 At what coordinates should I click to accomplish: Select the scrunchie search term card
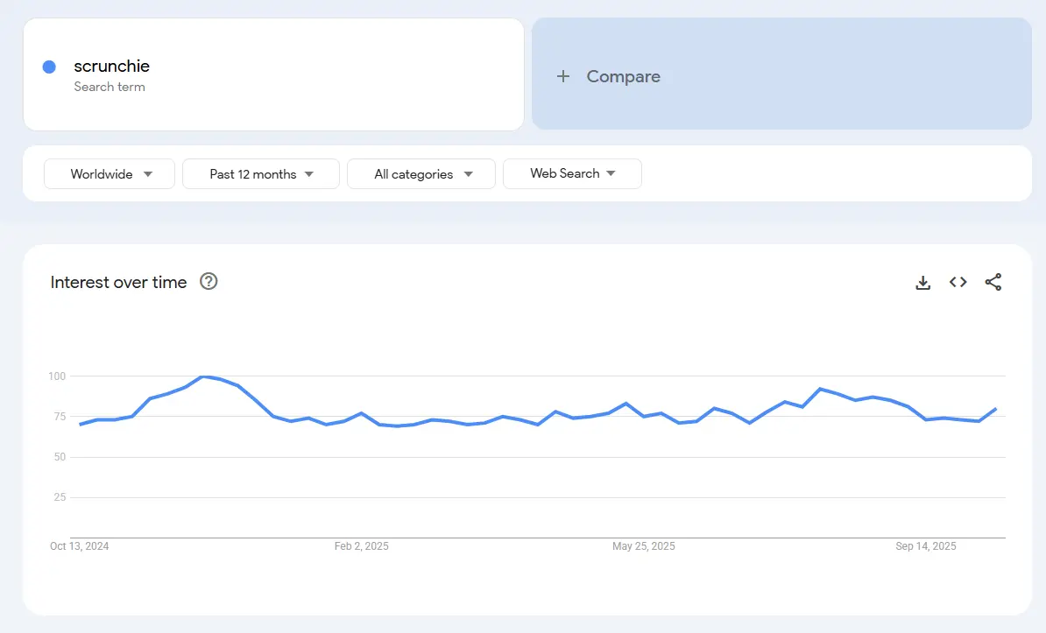(273, 74)
